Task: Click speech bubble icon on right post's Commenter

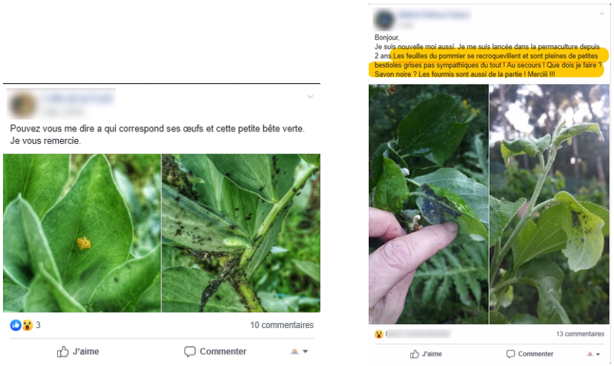Action: (x=511, y=354)
